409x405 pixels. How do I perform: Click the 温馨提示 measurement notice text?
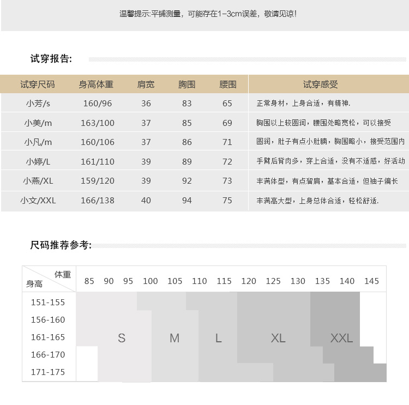208,14
